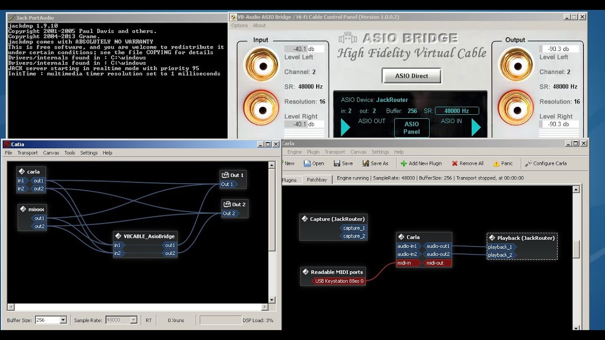Click the 0 Xruns counter
The width and height of the screenshot is (605, 340).
pyautogui.click(x=176, y=320)
